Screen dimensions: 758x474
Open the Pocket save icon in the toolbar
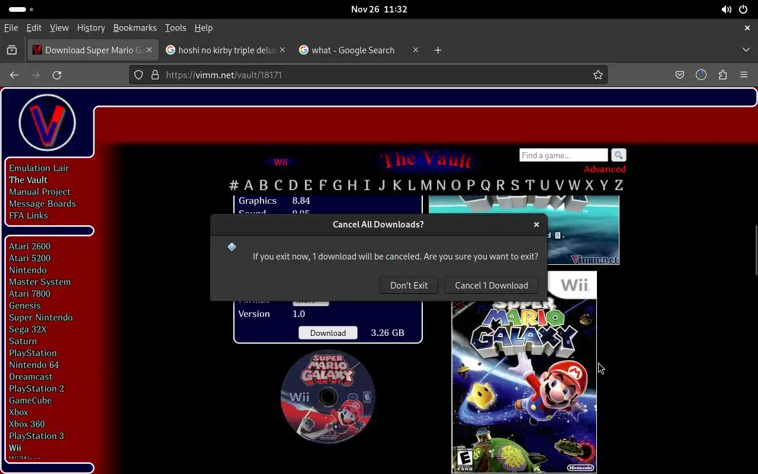[680, 75]
